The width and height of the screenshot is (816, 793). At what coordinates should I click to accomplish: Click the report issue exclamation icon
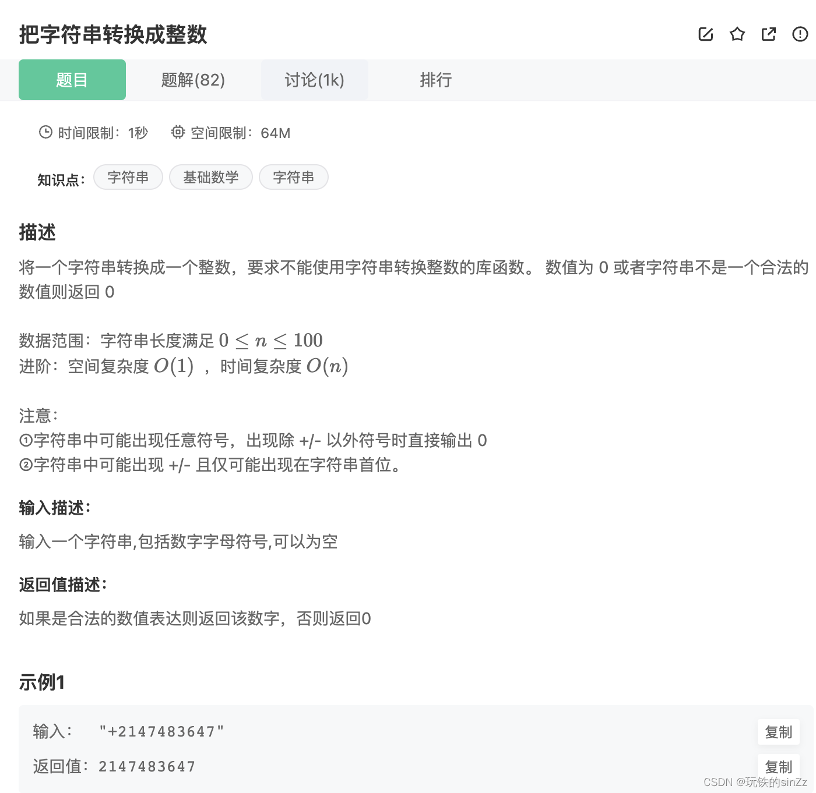(800, 34)
